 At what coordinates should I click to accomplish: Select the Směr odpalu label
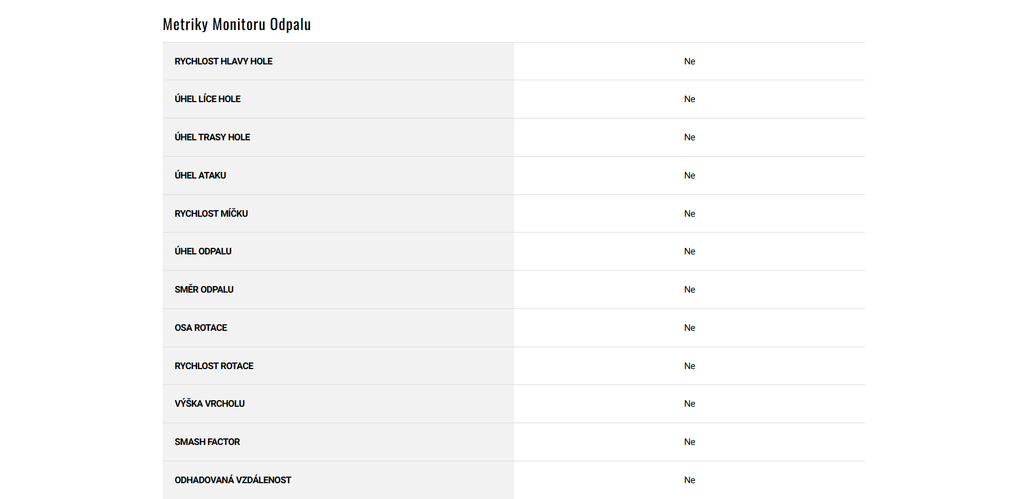(x=204, y=289)
